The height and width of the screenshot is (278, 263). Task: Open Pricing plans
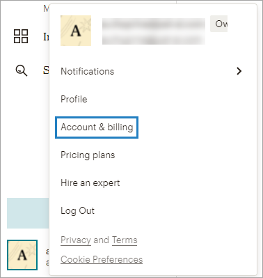(88, 155)
